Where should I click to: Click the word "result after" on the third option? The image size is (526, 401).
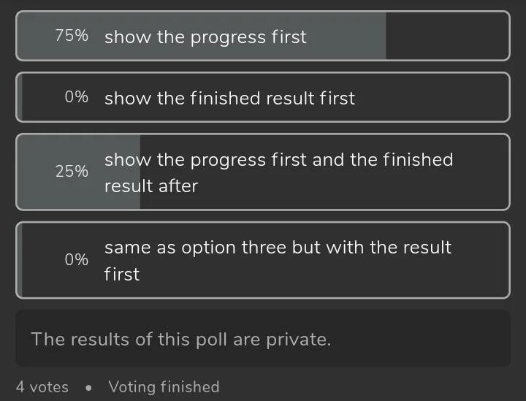150,186
